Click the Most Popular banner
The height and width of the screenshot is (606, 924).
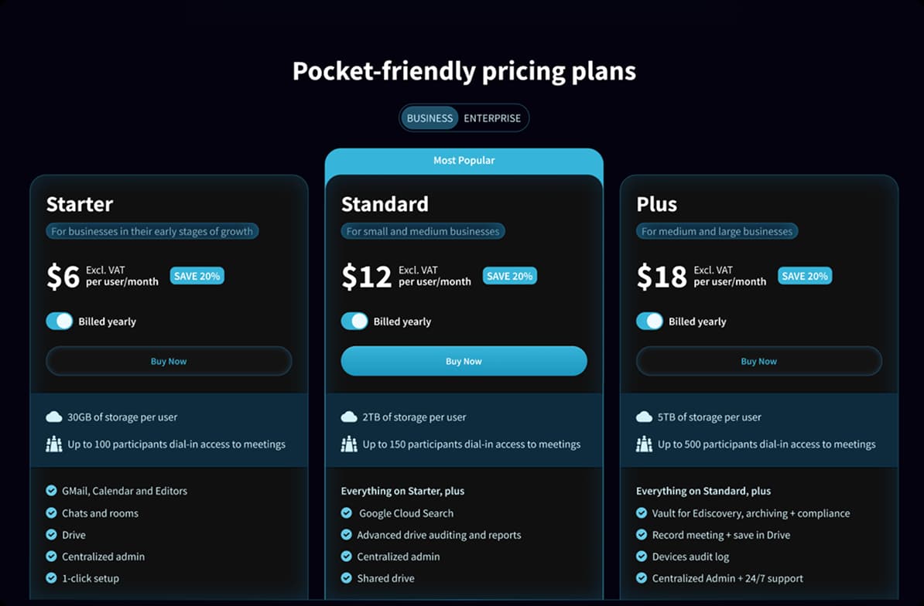464,160
